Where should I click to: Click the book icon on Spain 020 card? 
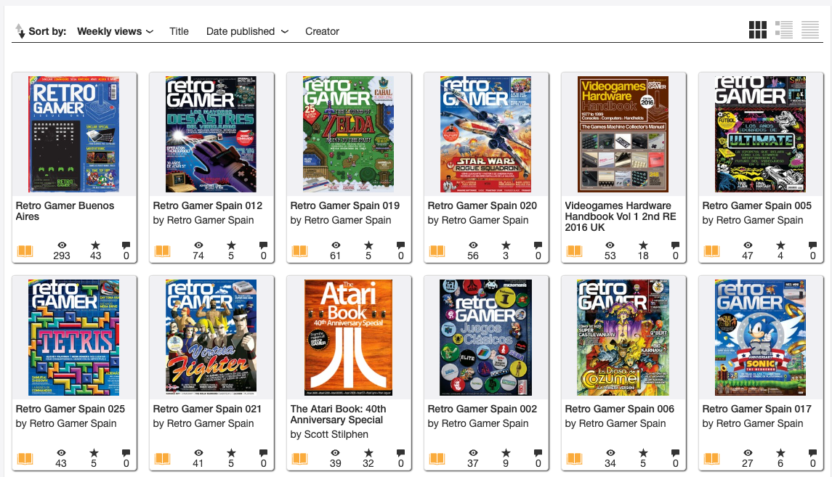pyautogui.click(x=437, y=250)
